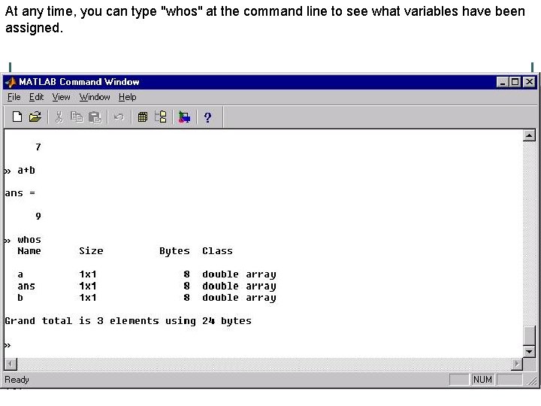Click the MATLAB logo in title bar

pyautogui.click(x=11, y=82)
